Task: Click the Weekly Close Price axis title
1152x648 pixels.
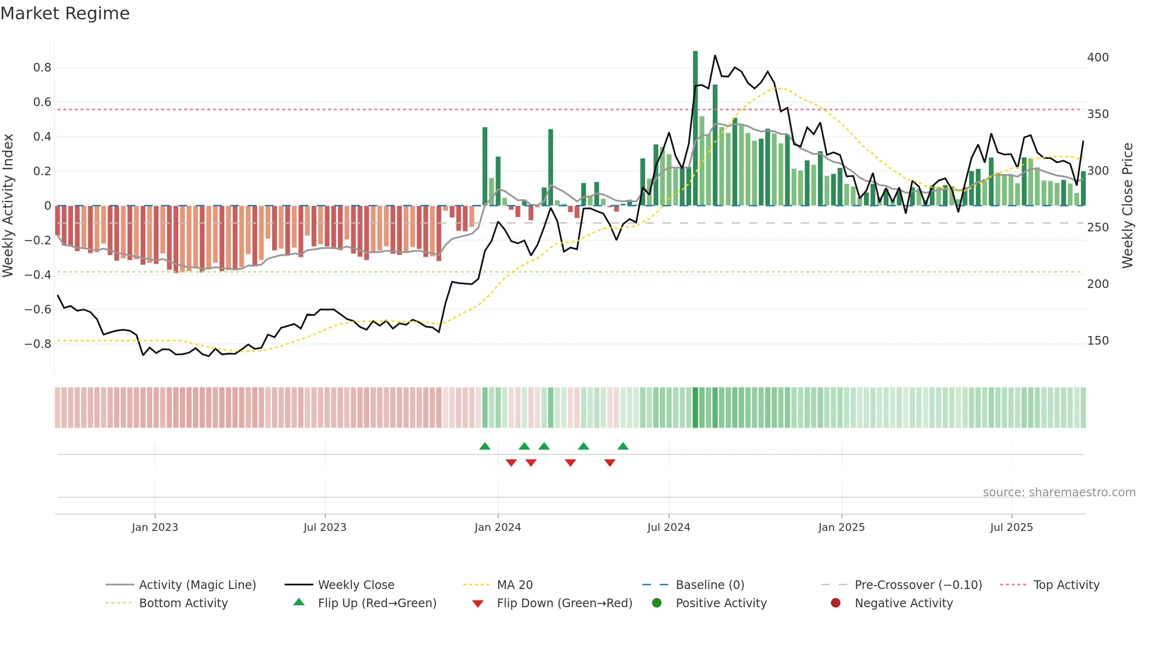Action: [1128, 205]
